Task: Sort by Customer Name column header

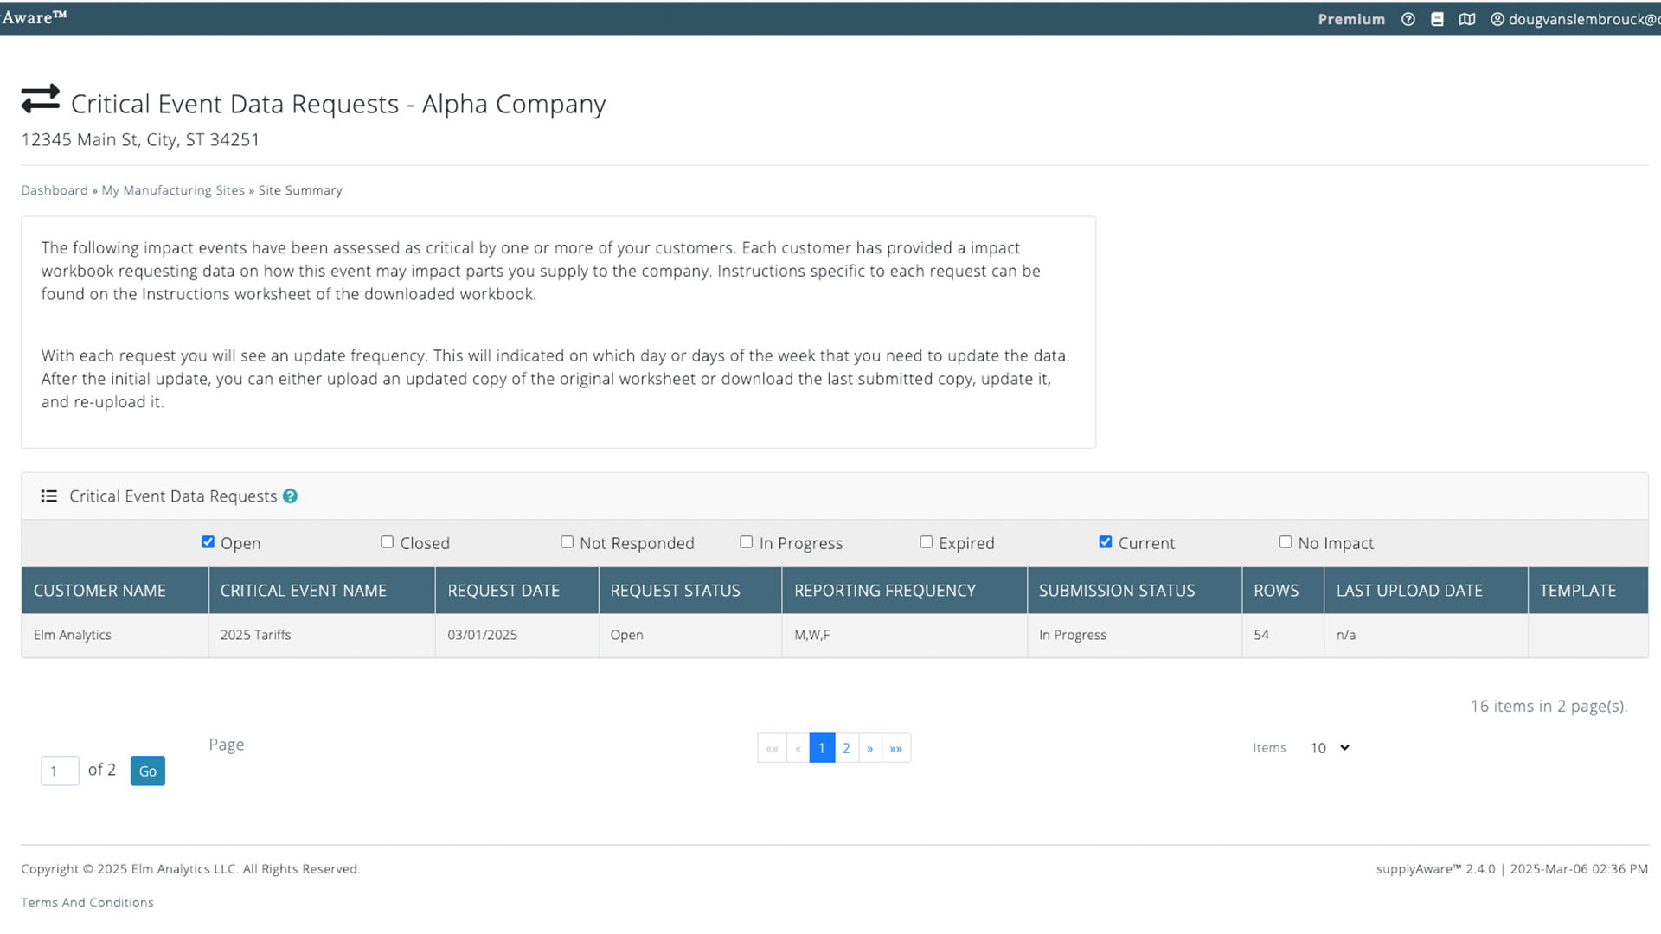Action: pos(99,591)
